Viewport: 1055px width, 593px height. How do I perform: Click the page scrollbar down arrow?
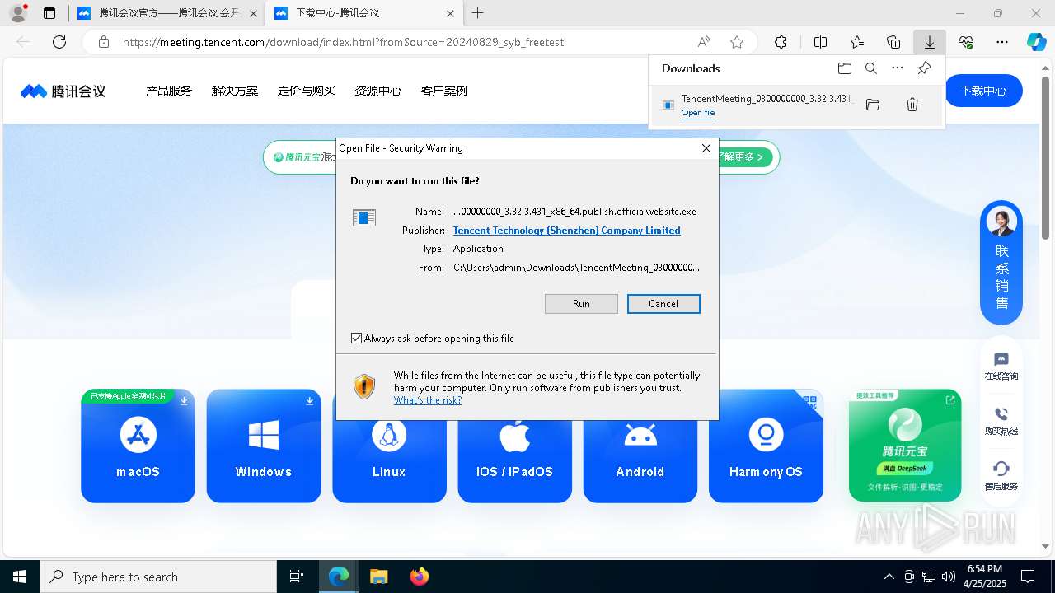click(x=1047, y=546)
